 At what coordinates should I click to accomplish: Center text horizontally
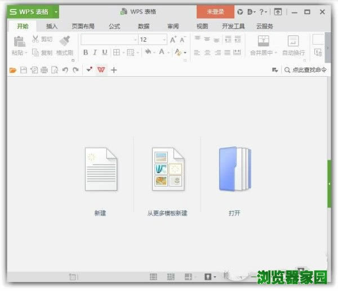[207, 52]
